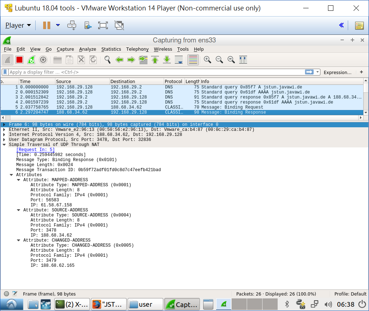Go forward to next packet

click(x=131, y=60)
